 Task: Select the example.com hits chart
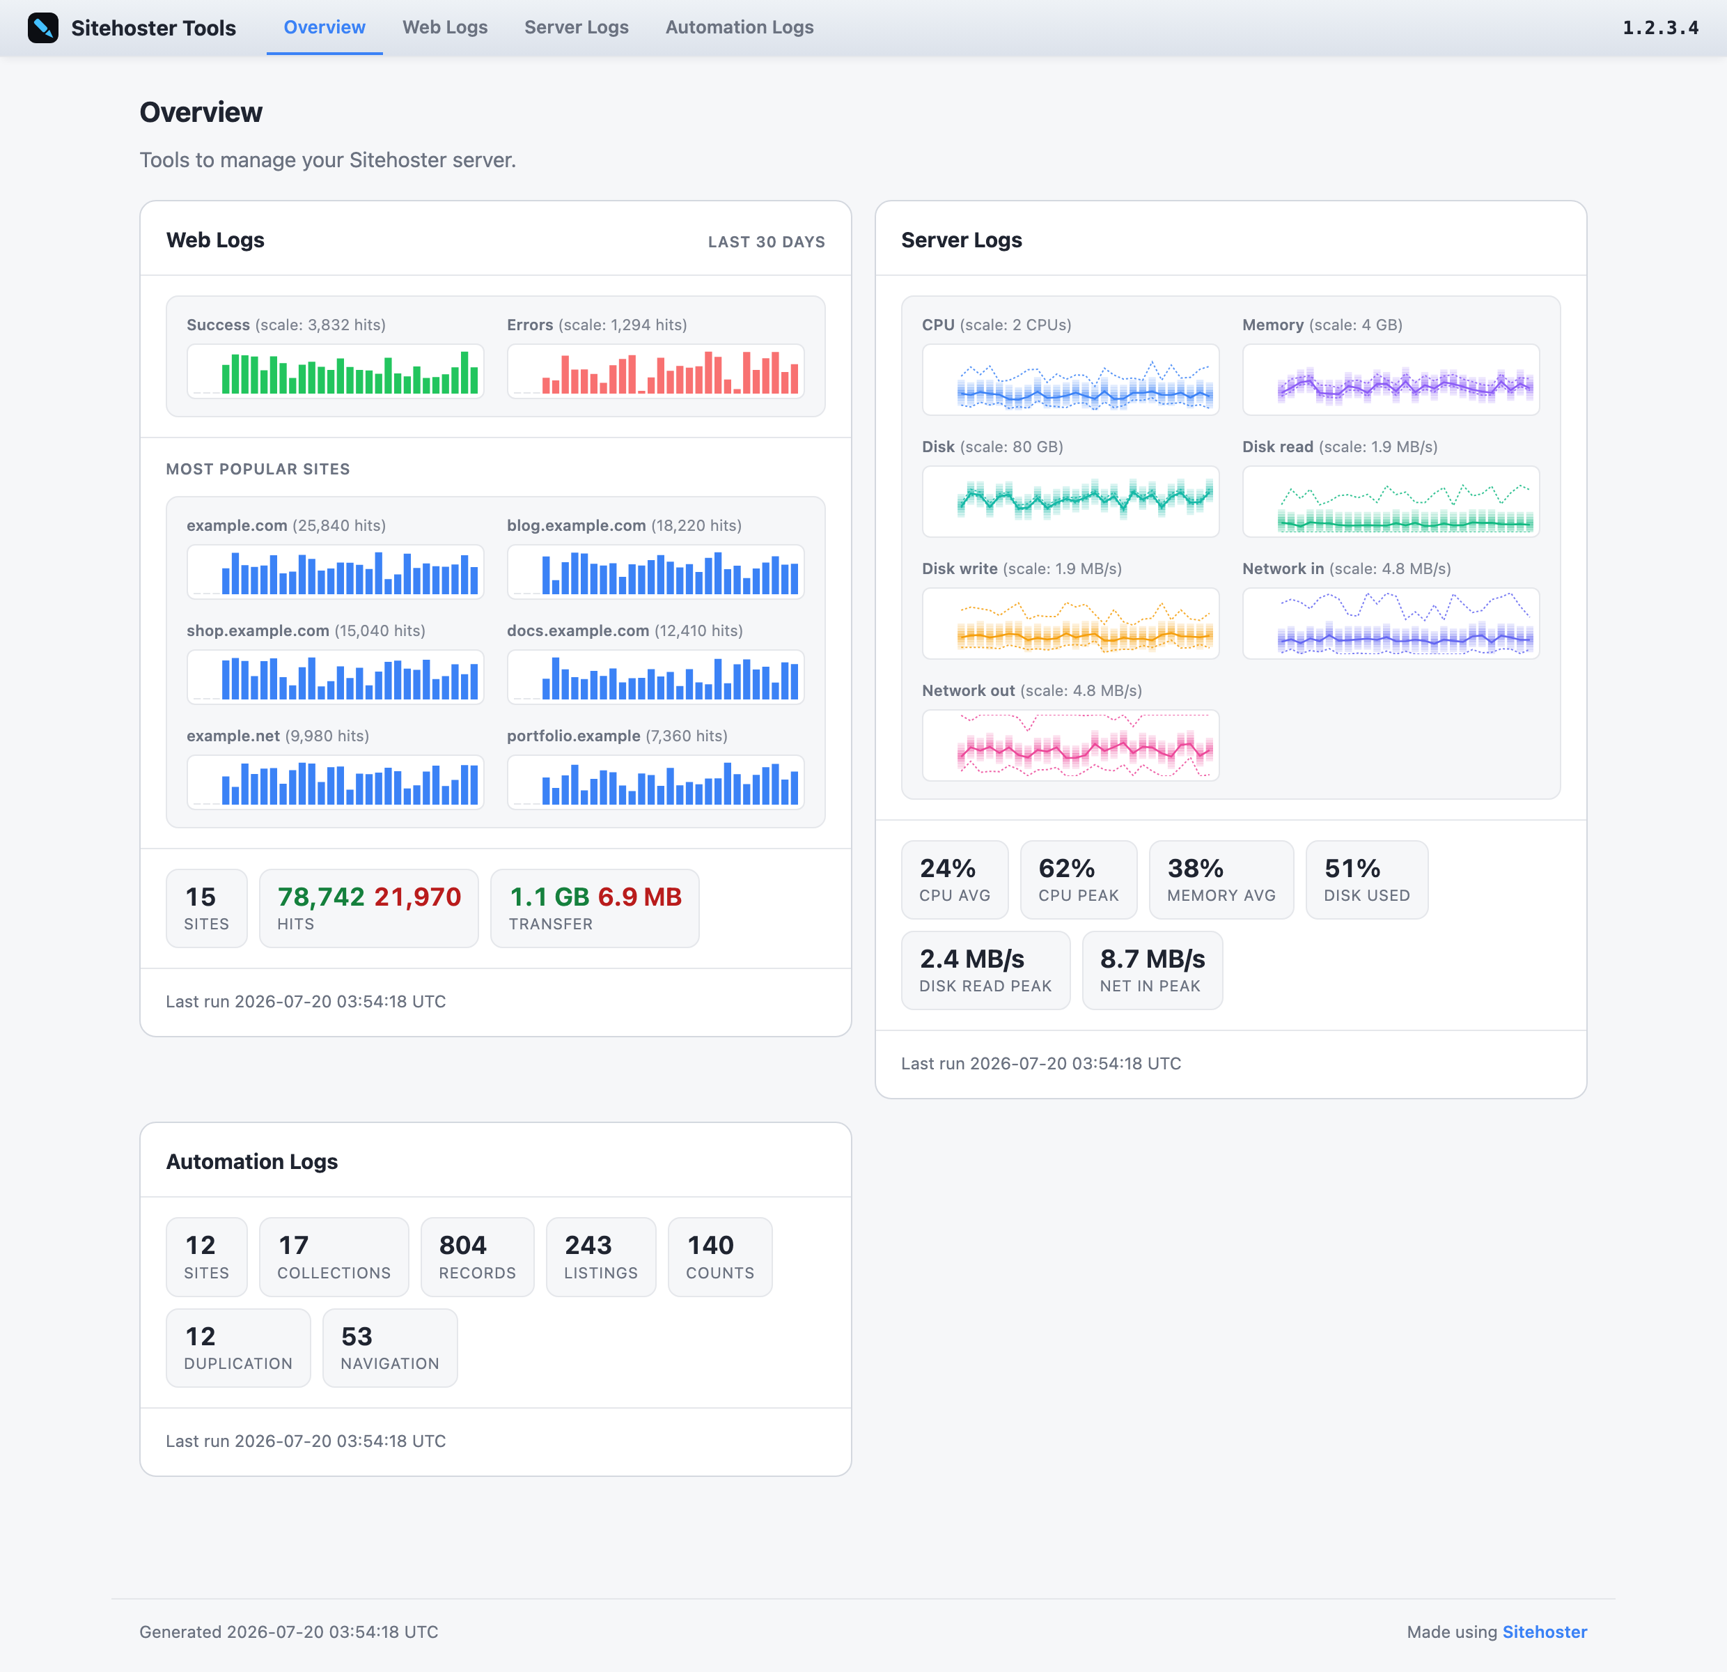coord(336,571)
